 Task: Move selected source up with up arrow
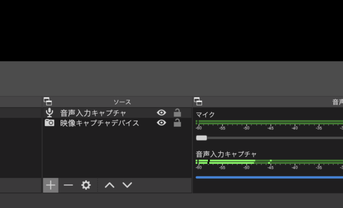[109, 185]
